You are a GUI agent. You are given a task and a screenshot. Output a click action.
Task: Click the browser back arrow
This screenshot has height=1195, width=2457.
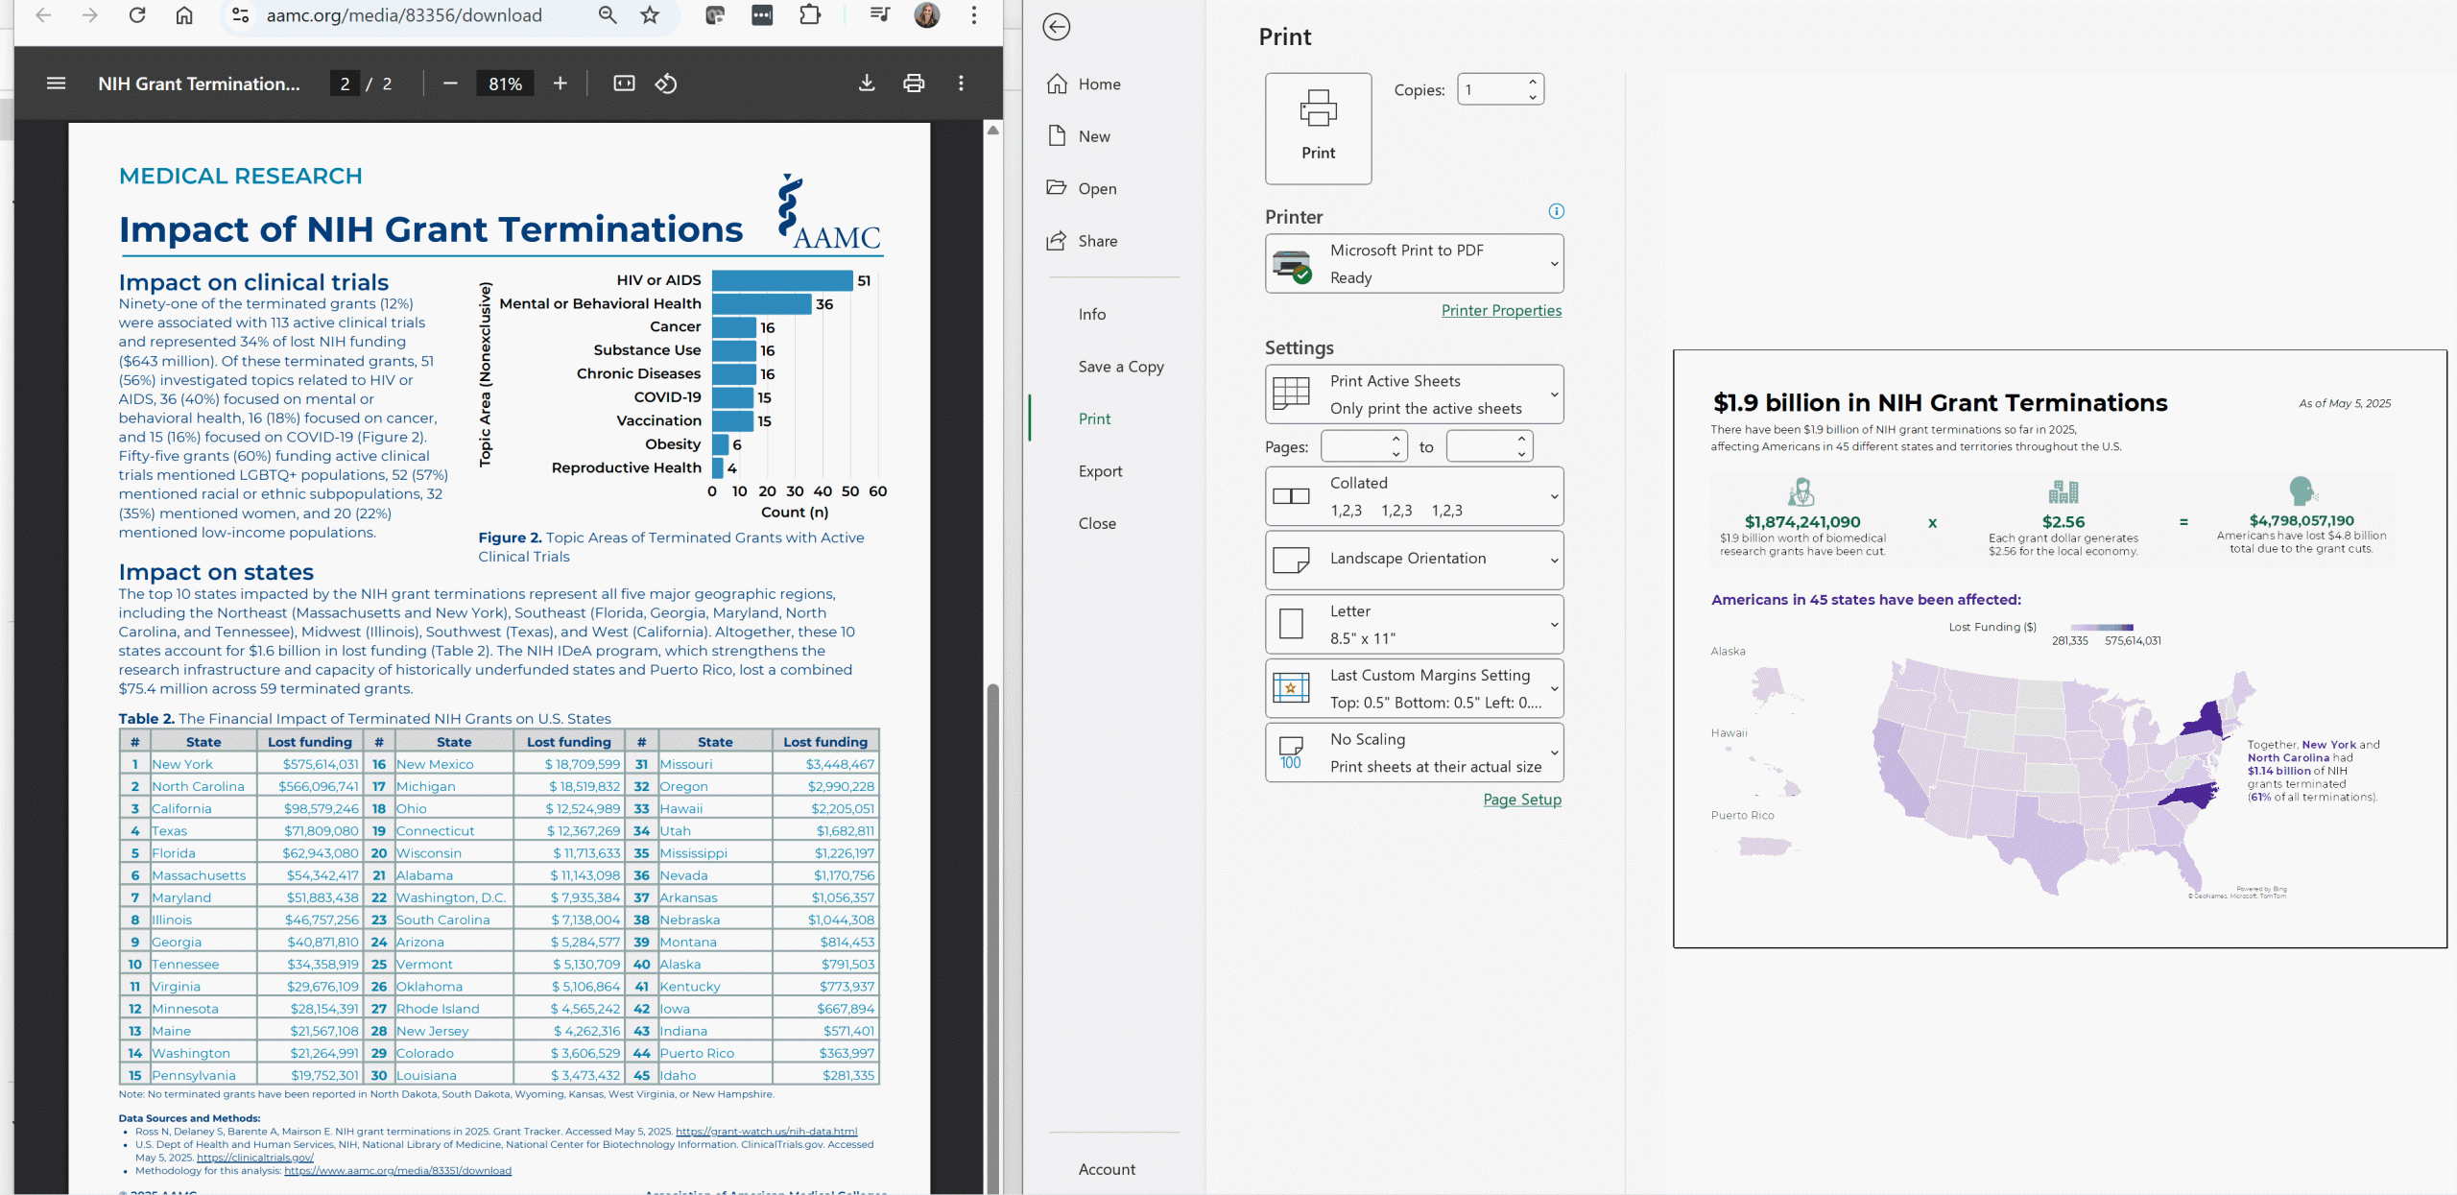point(43,15)
